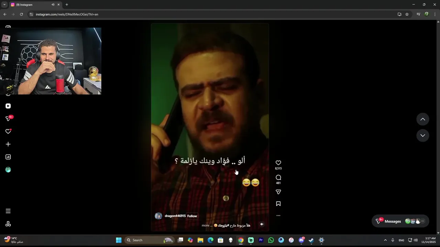Like the reel with heart icon
The width and height of the screenshot is (440, 247).
(x=278, y=163)
